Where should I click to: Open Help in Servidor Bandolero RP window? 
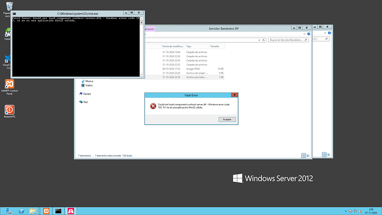point(309,34)
